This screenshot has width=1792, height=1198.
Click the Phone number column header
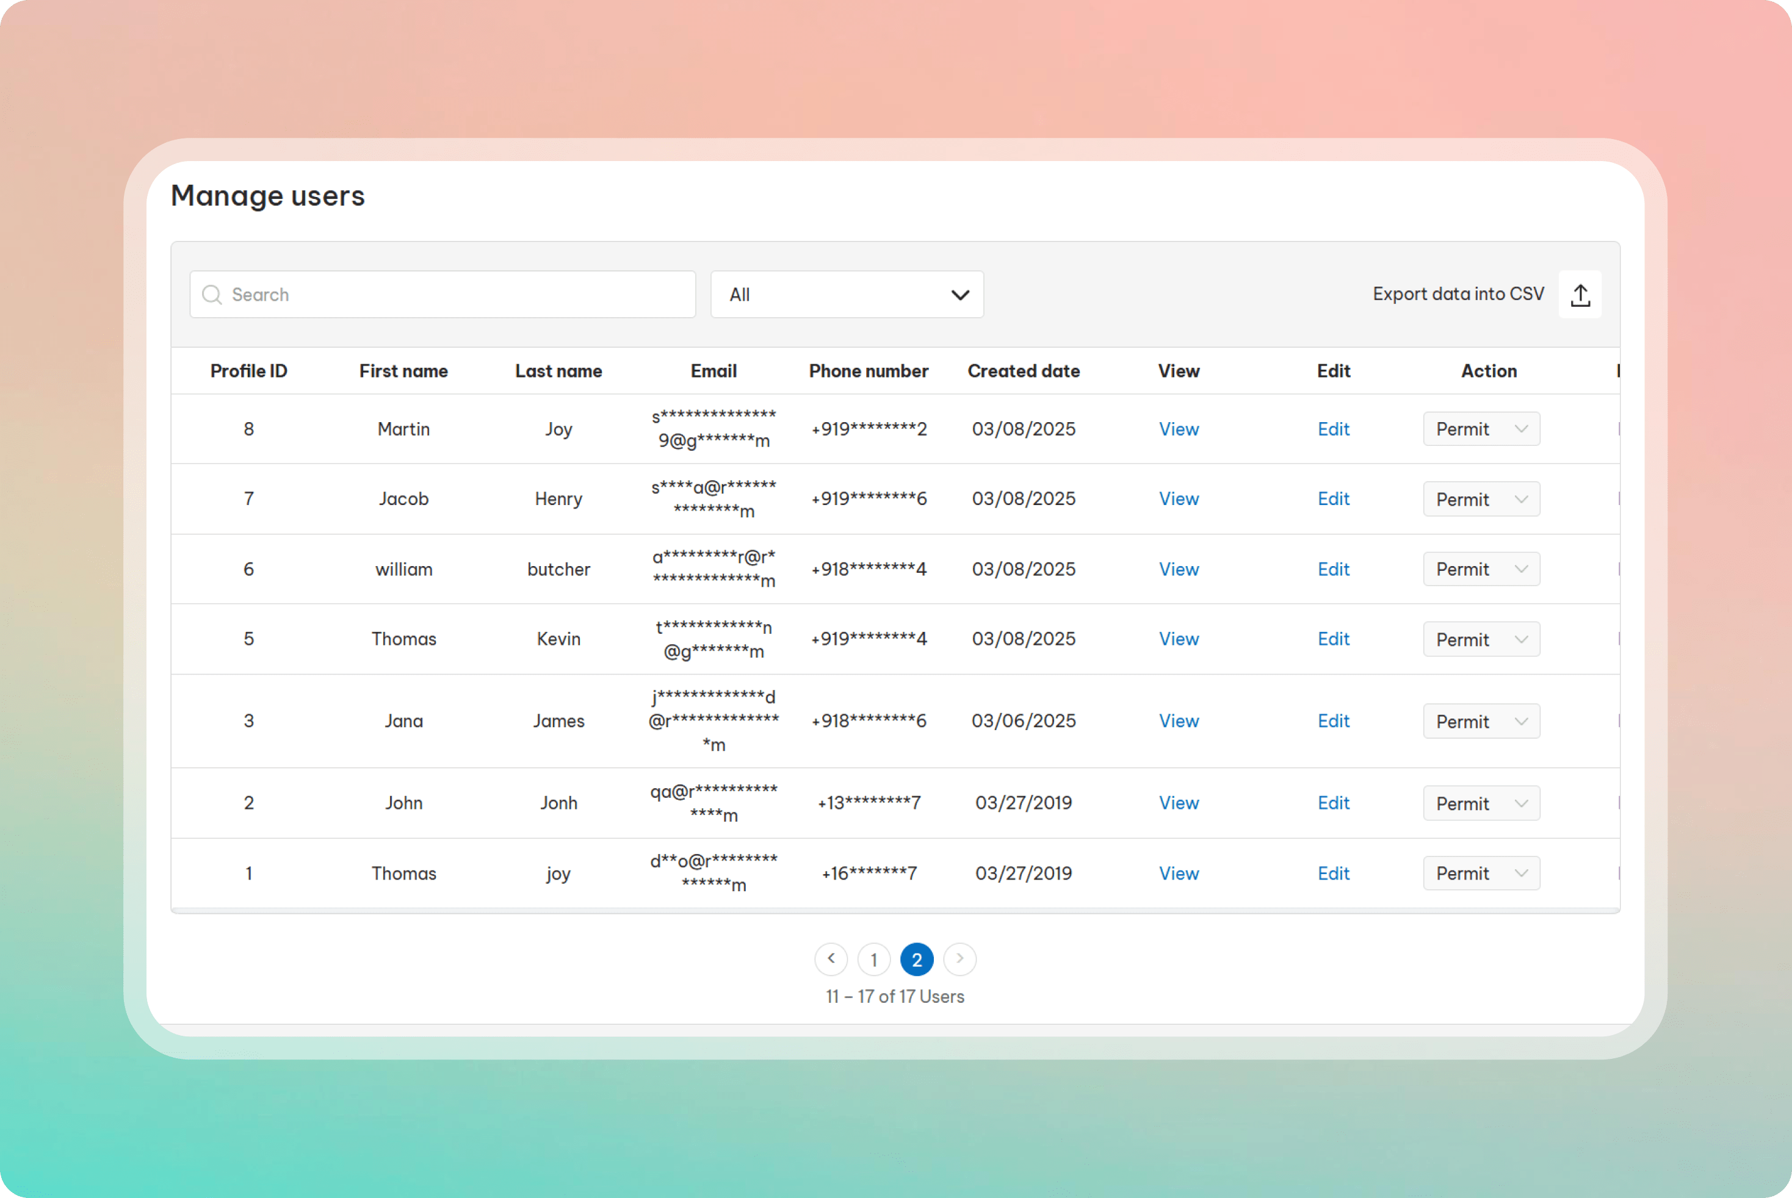[x=869, y=370]
